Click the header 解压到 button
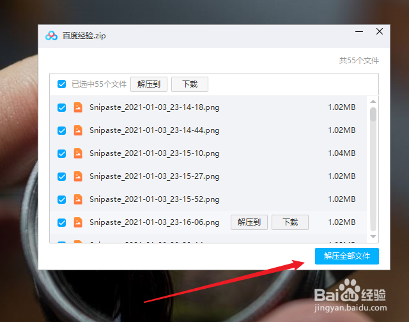This screenshot has width=409, height=322. (x=149, y=84)
